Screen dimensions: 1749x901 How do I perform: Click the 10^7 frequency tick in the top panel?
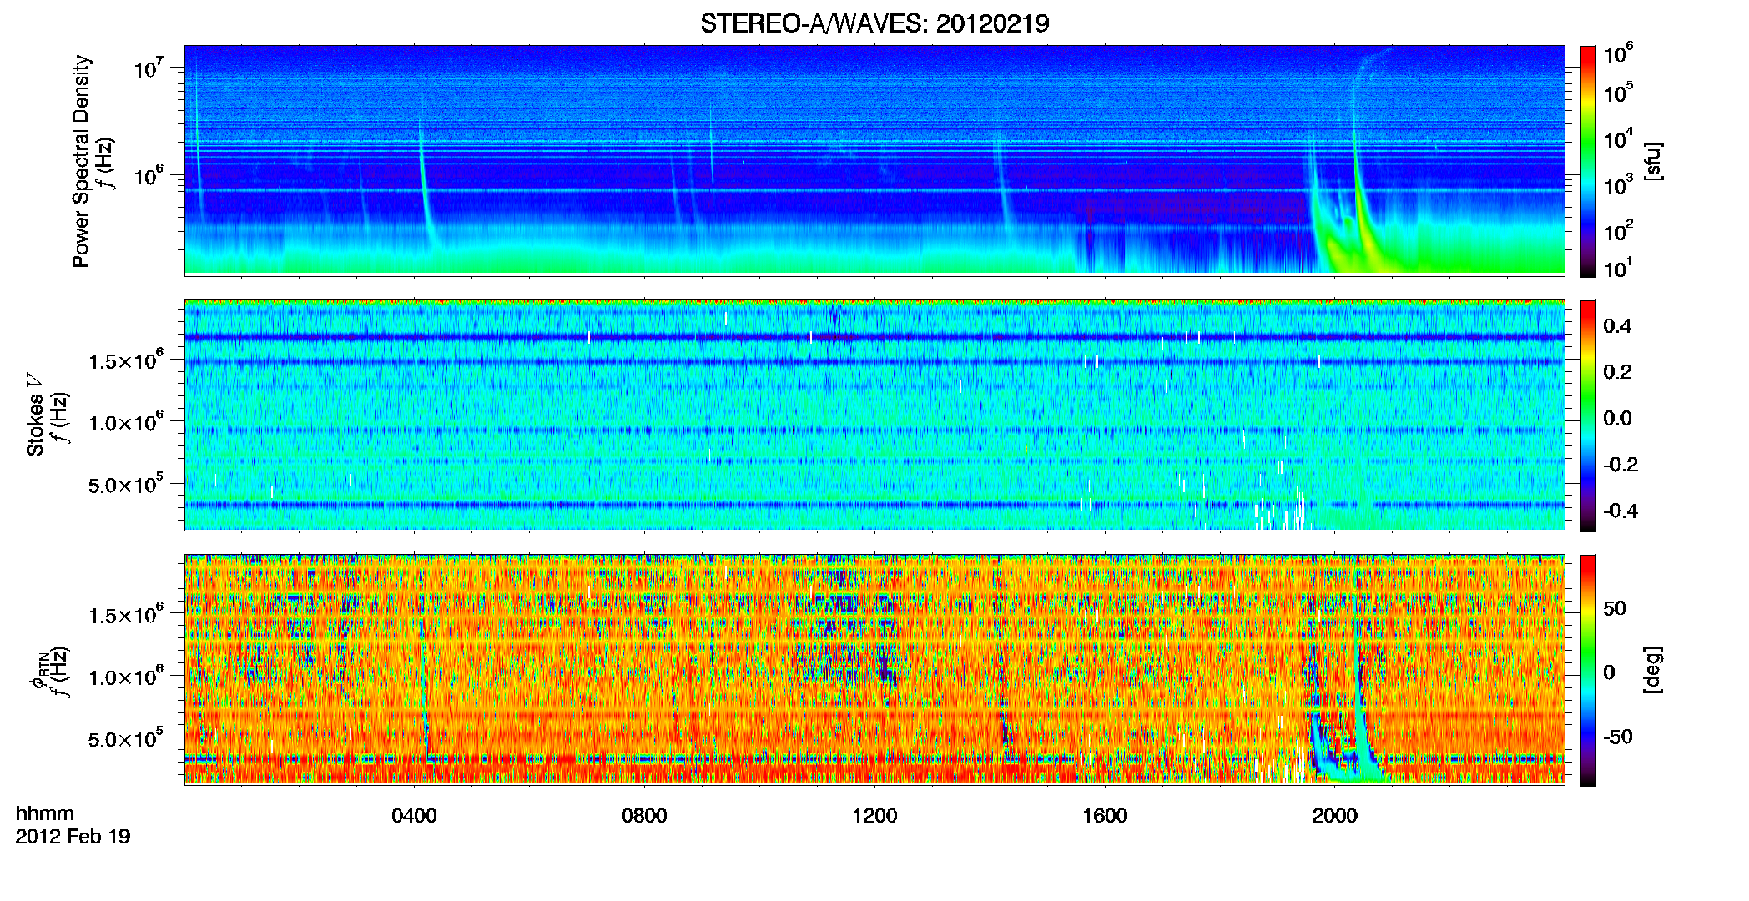tap(148, 68)
